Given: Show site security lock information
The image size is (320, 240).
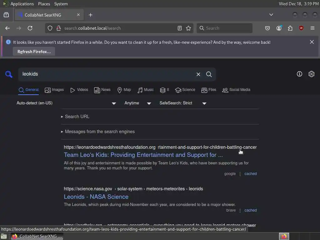Looking at the screenshot, I should click(59, 28).
